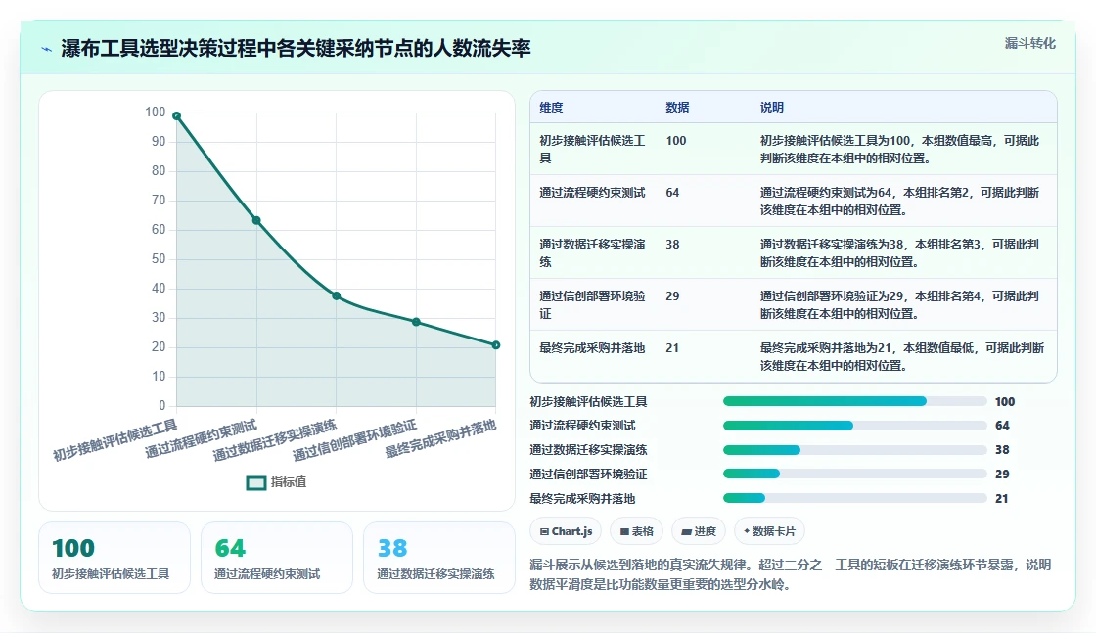The width and height of the screenshot is (1096, 633).
Task: Click the summary paragraph beginning 漏斗展示
Action: pyautogui.click(x=790, y=574)
